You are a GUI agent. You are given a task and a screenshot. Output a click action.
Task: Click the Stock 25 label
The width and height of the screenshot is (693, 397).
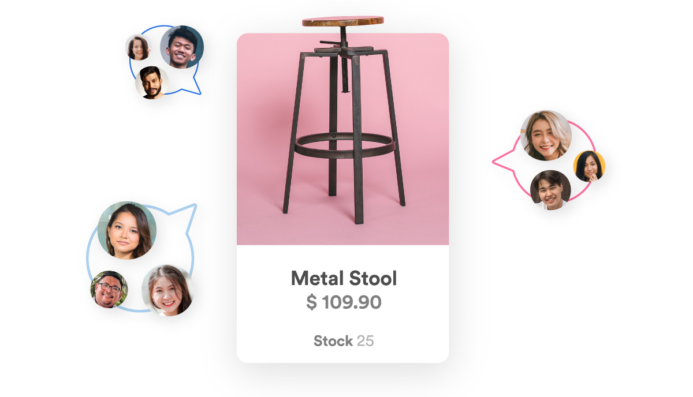coord(344,341)
